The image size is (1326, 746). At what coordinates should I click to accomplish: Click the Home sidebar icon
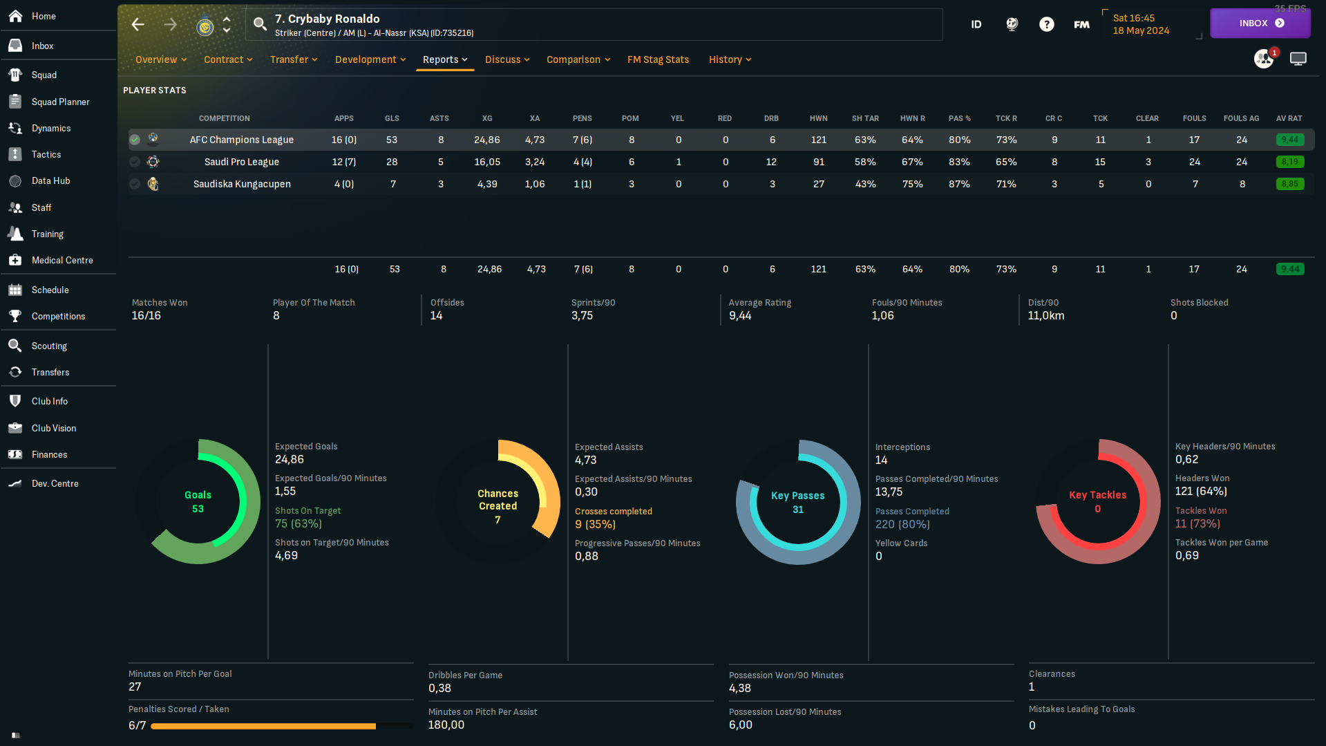pyautogui.click(x=15, y=16)
